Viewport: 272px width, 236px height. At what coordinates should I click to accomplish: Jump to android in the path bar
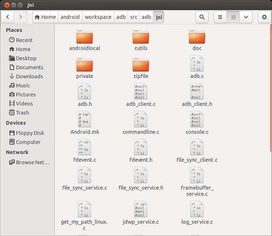click(x=70, y=17)
